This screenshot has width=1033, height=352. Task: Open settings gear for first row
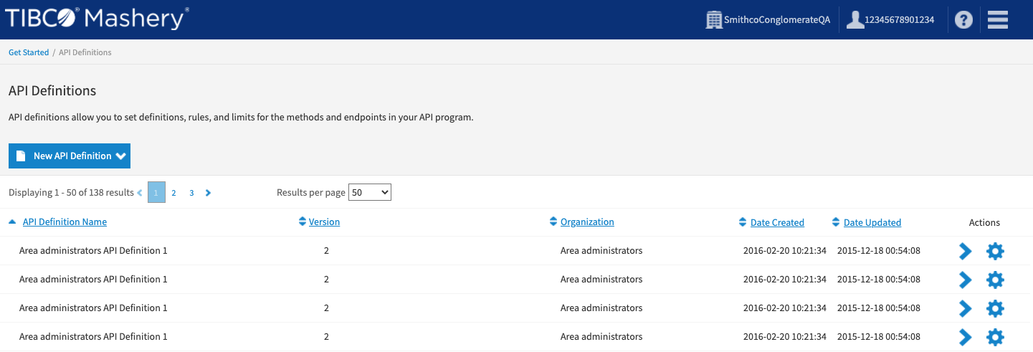(995, 251)
